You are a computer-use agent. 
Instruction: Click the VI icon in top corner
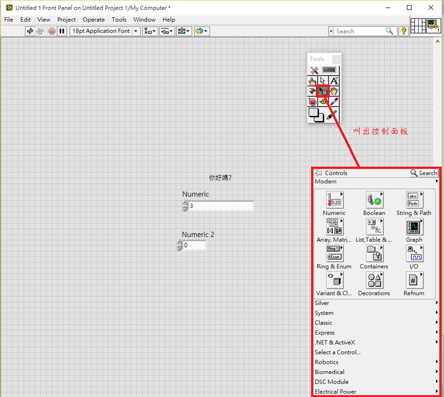pyautogui.click(x=433, y=26)
